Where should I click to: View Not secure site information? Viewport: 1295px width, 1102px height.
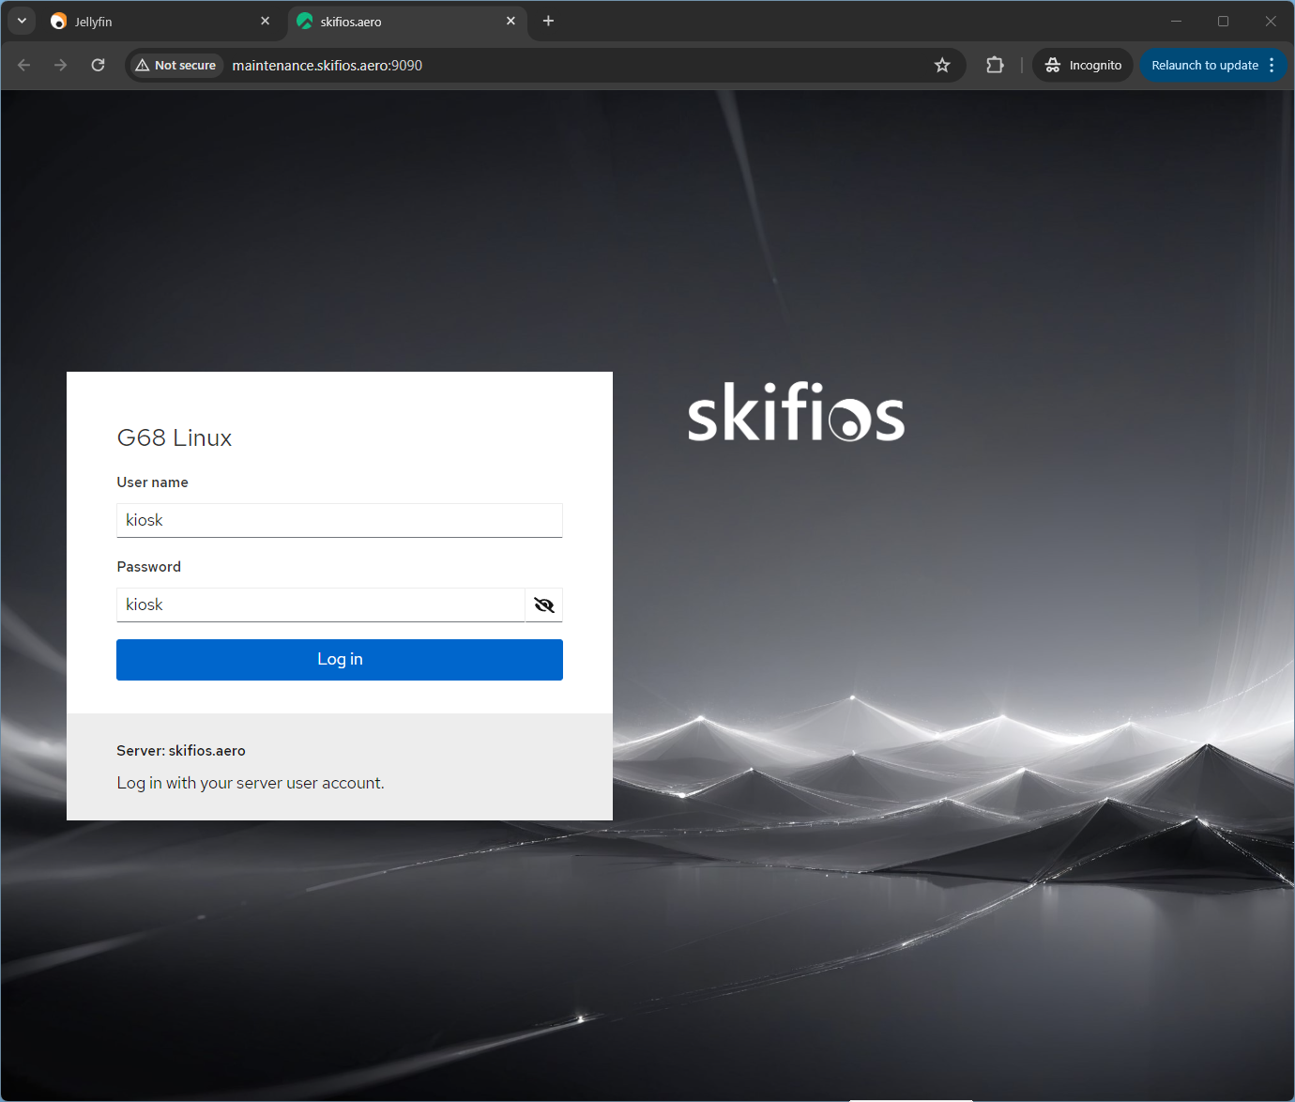175,65
